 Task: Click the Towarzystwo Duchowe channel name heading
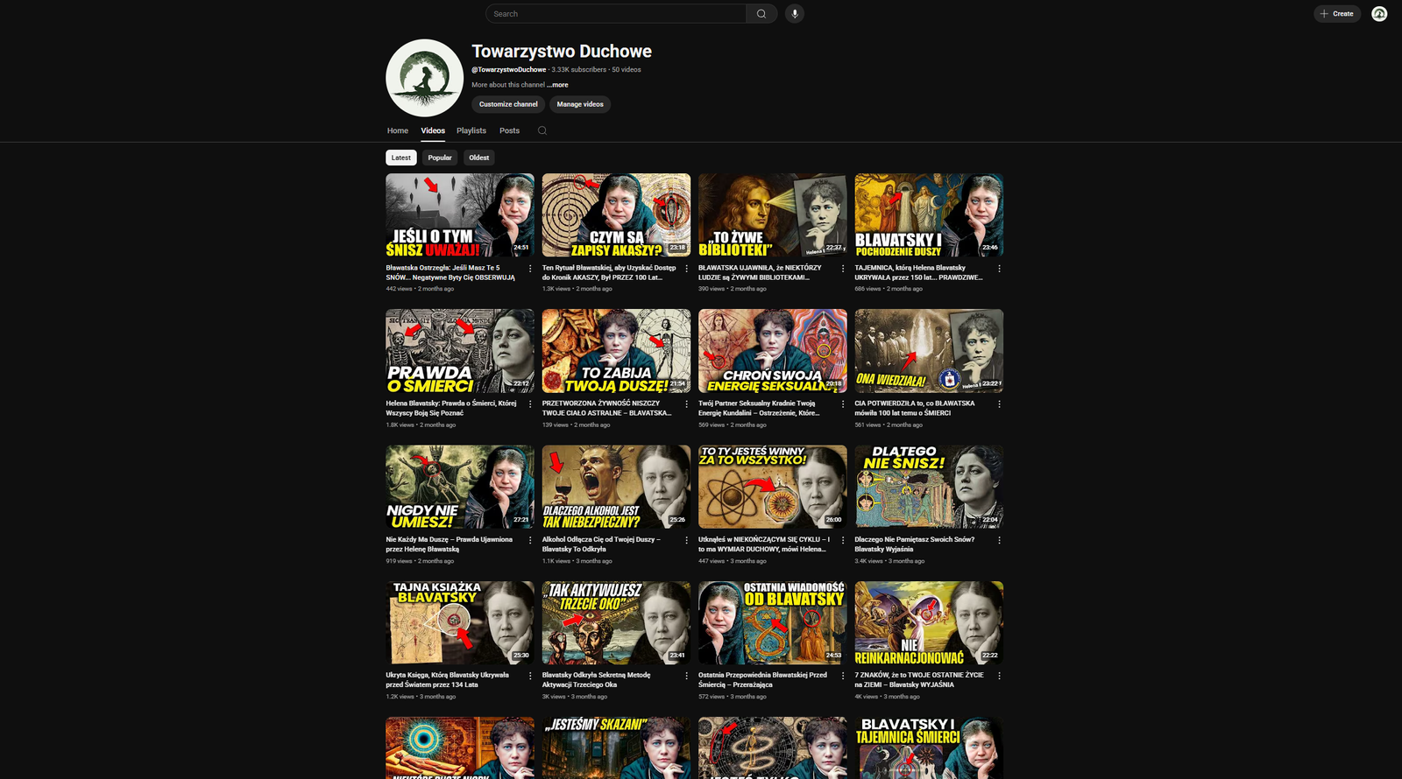(562, 52)
